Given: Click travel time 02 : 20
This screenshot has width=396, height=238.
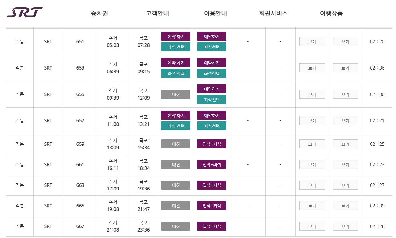Looking at the screenshot, I should 377,41.
